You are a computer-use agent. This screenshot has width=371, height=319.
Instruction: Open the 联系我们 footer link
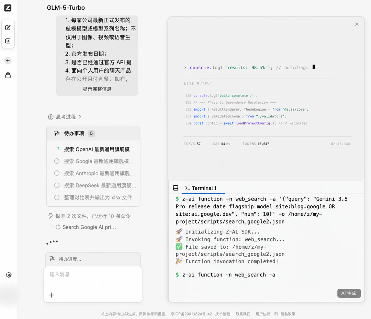[243, 314]
